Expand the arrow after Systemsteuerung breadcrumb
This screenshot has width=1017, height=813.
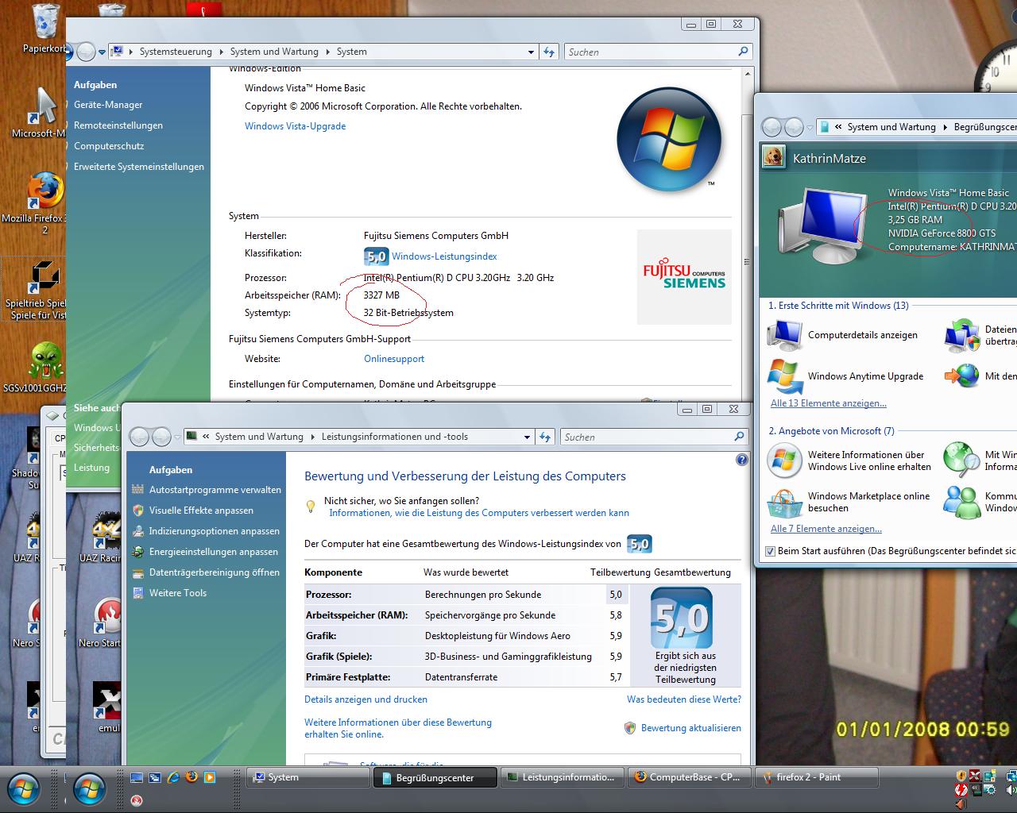(x=222, y=52)
